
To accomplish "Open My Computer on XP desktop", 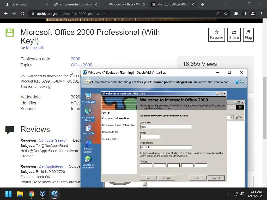I will (88, 98).
